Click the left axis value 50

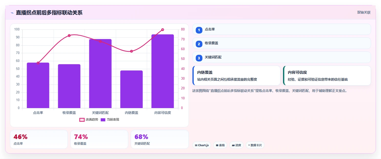point(18,69)
